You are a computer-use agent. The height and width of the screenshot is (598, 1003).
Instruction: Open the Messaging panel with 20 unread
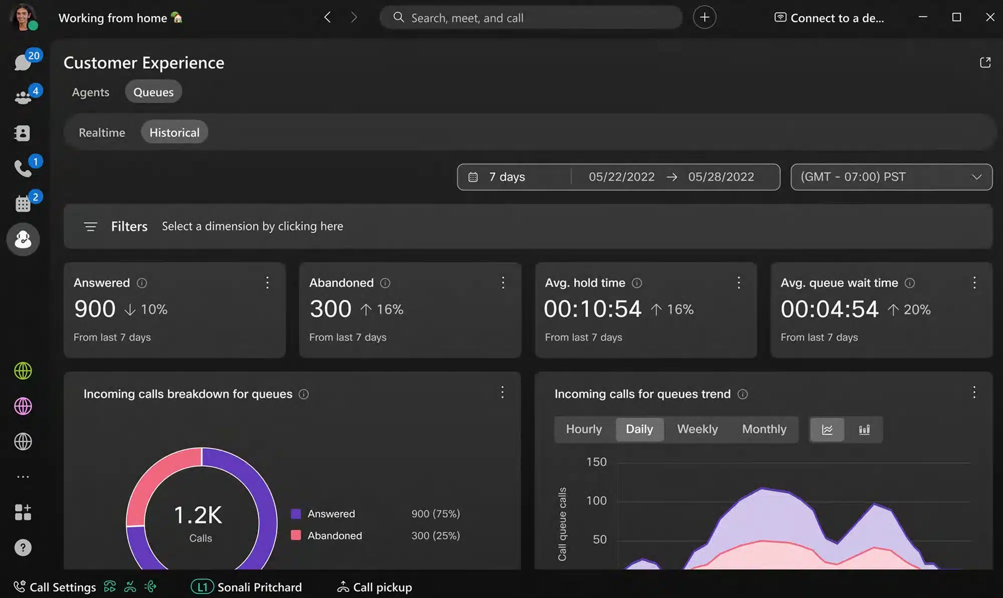click(23, 61)
